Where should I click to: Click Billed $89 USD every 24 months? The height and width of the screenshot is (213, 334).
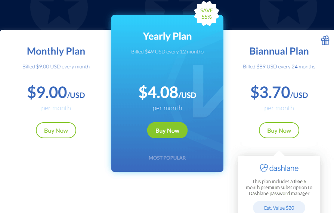pos(279,67)
